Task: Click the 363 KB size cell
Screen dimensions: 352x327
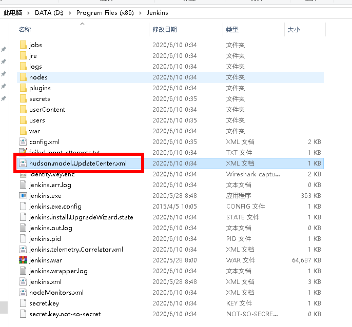Action: pyautogui.click(x=311, y=196)
